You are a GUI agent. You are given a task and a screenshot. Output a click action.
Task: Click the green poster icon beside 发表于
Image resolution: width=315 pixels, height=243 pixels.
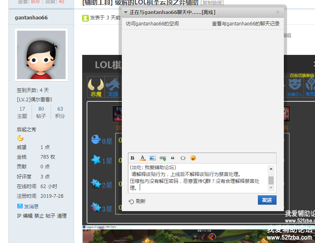tap(85, 18)
